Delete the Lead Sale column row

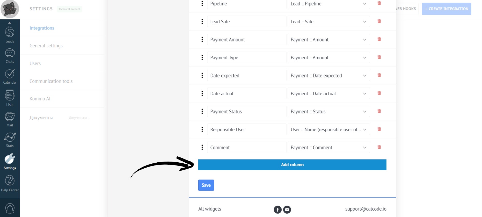coord(379,21)
